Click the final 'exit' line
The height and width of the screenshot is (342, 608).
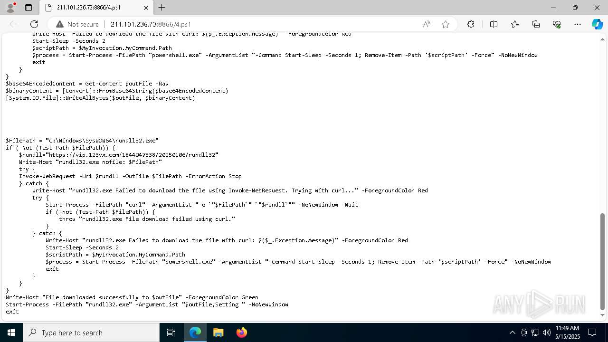click(x=12, y=312)
